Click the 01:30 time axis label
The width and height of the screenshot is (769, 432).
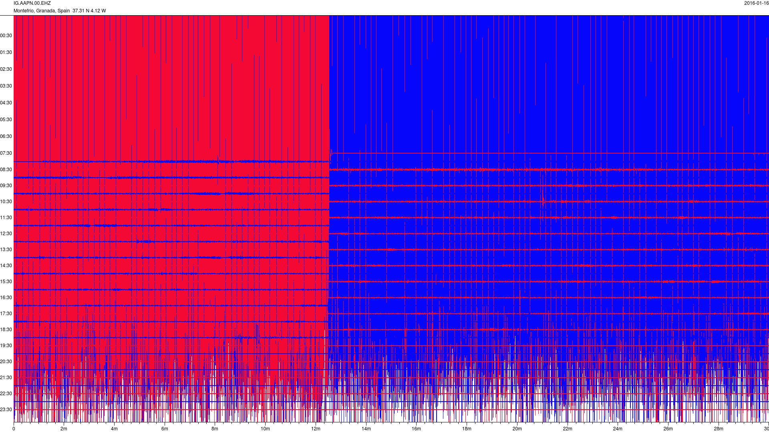[6, 52]
